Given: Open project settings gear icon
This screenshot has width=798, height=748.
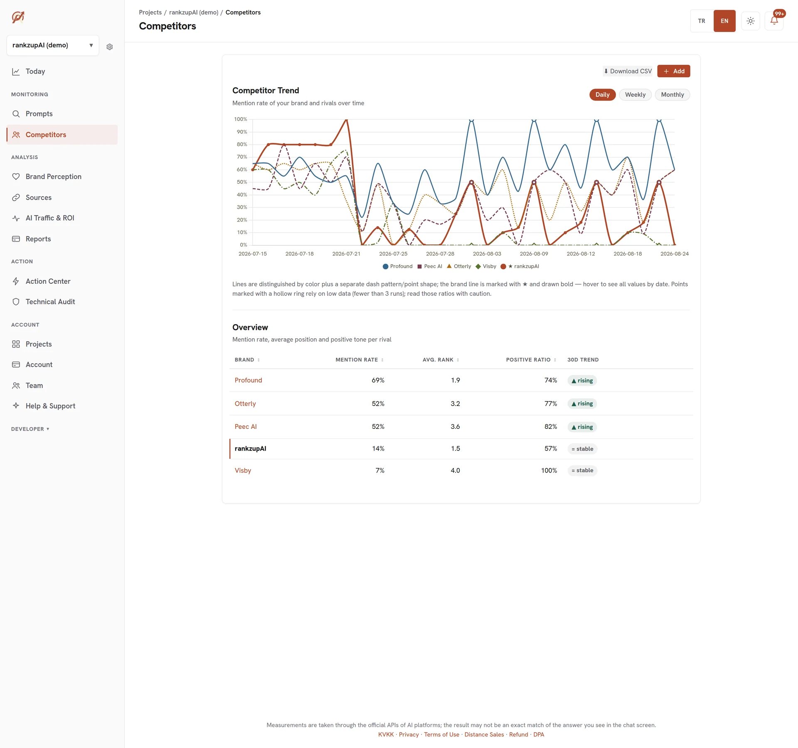Looking at the screenshot, I should point(110,47).
